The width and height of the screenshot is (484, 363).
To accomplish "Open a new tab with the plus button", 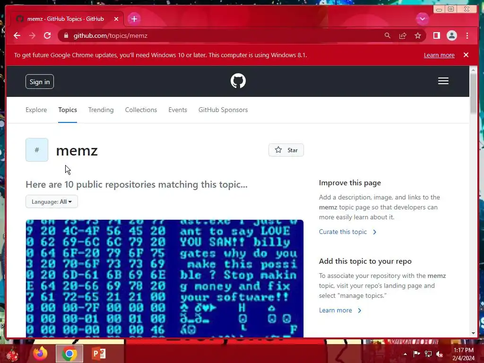I will 134,19.
